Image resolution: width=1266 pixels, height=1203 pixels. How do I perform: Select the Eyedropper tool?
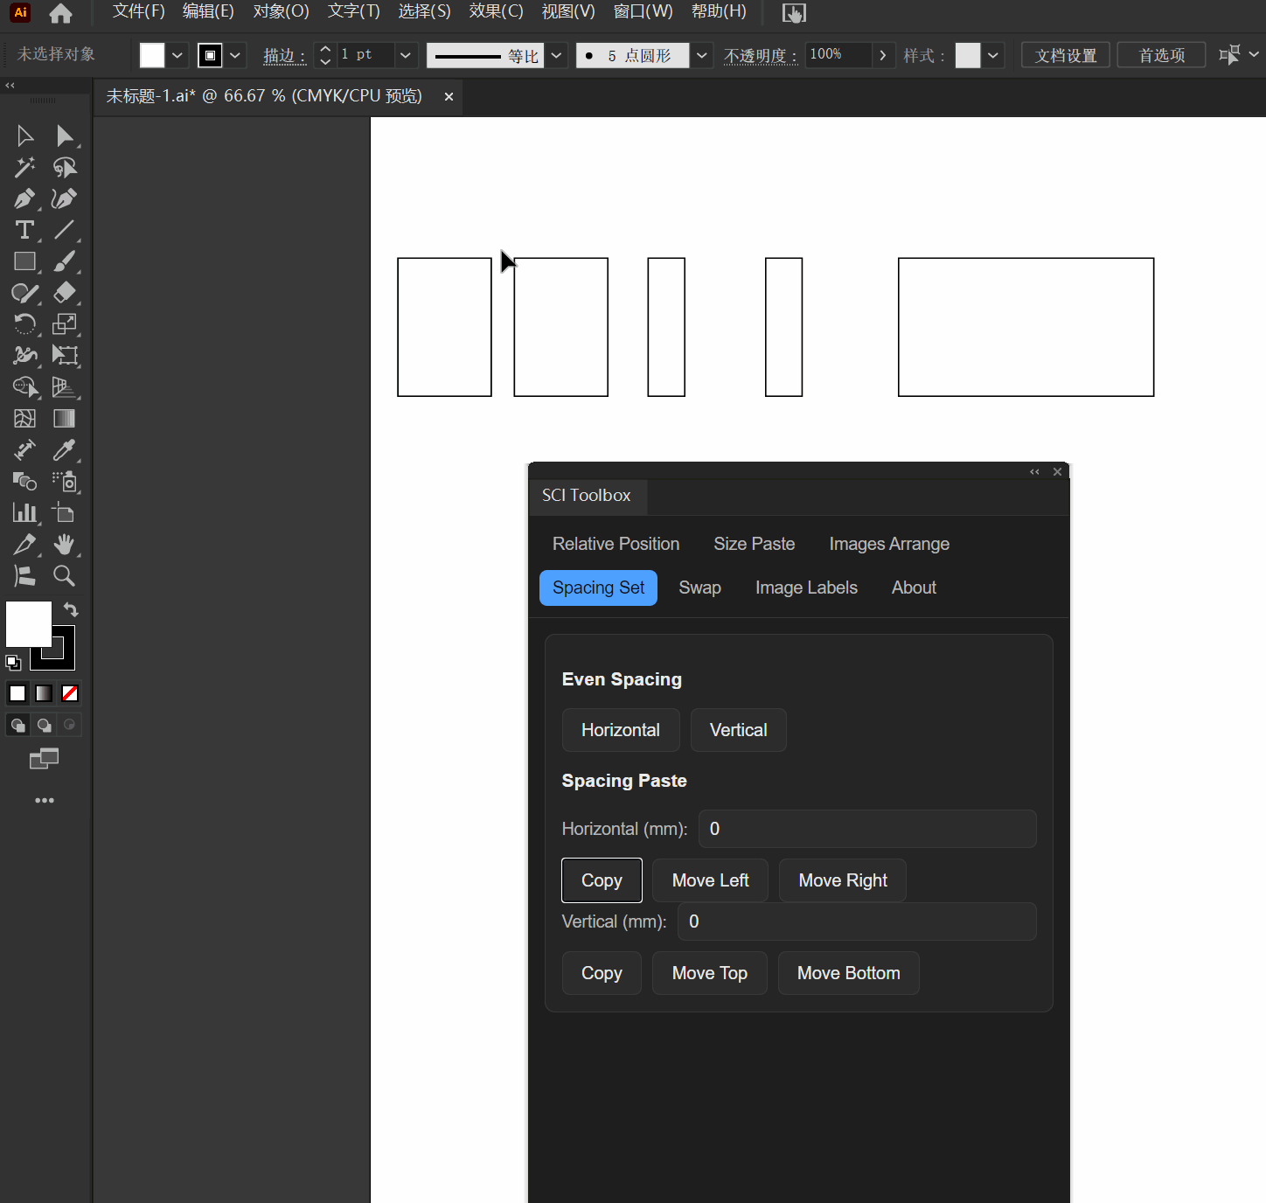[65, 450]
